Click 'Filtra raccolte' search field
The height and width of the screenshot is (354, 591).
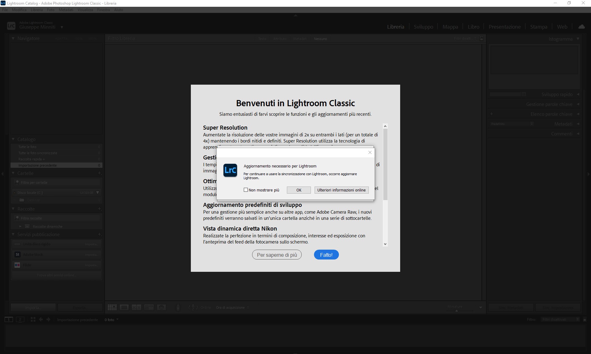(x=56, y=218)
